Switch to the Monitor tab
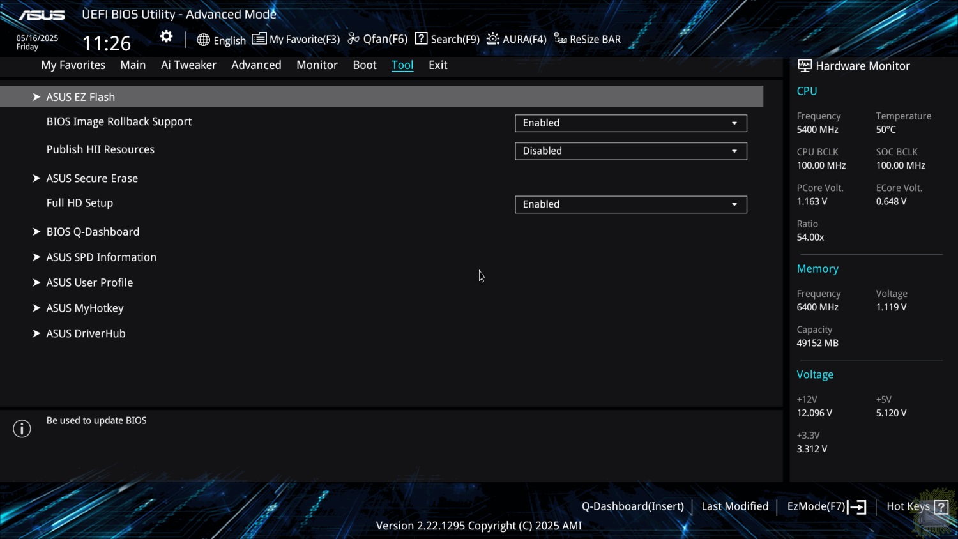The image size is (958, 539). [317, 65]
